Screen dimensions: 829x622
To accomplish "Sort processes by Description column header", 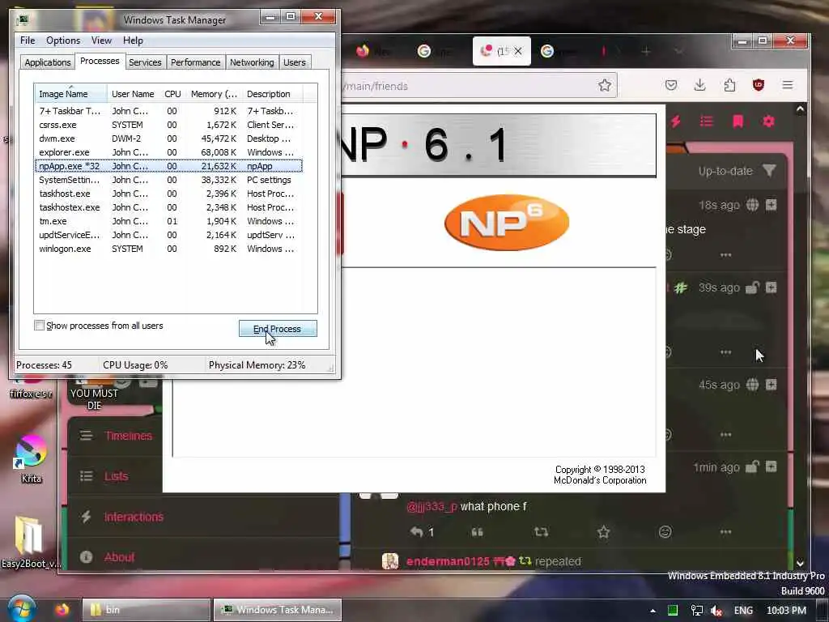I will 273,94.
